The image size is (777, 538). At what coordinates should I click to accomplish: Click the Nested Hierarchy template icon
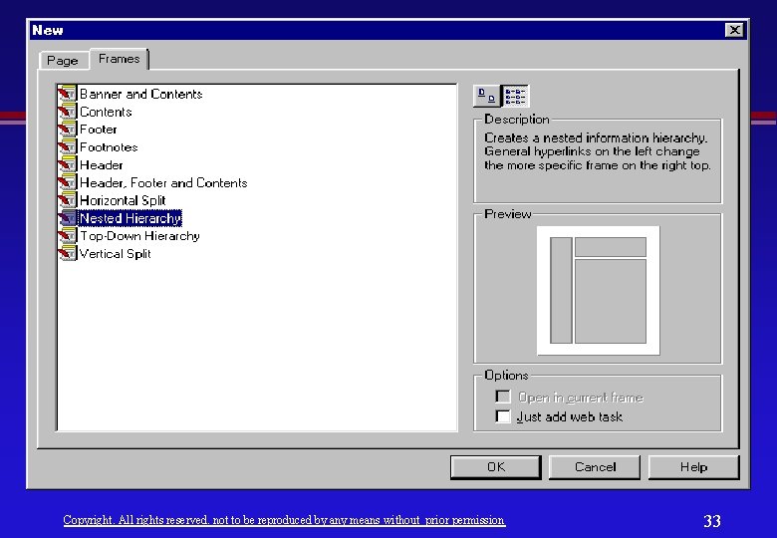(x=68, y=218)
